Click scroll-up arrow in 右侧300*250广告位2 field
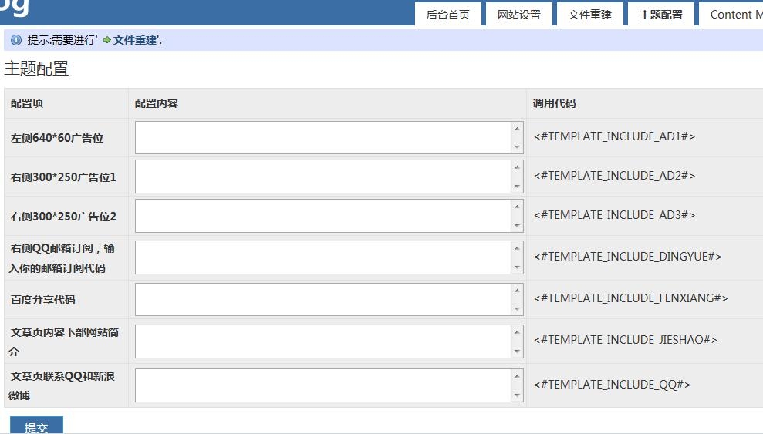Screen dimensions: 763x434 click(x=517, y=207)
